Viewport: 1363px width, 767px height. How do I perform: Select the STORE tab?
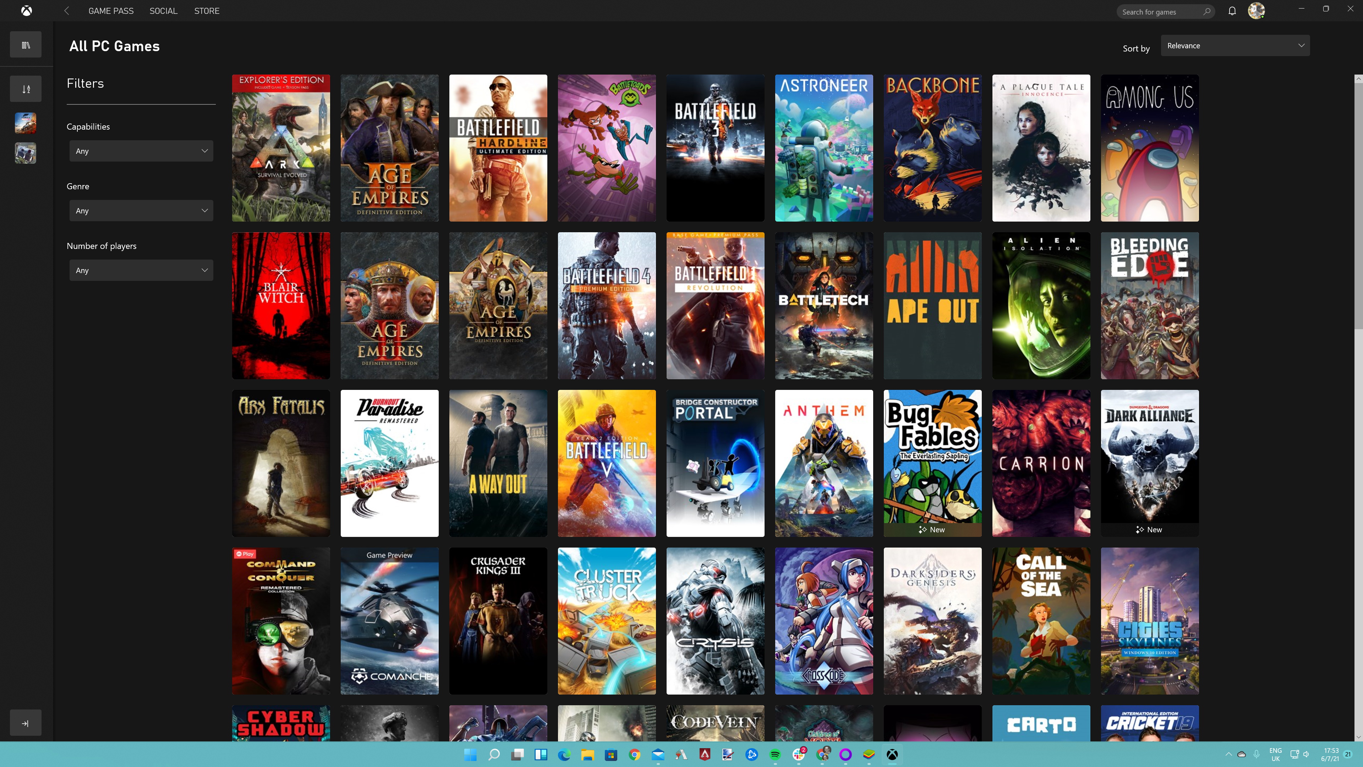click(x=205, y=10)
